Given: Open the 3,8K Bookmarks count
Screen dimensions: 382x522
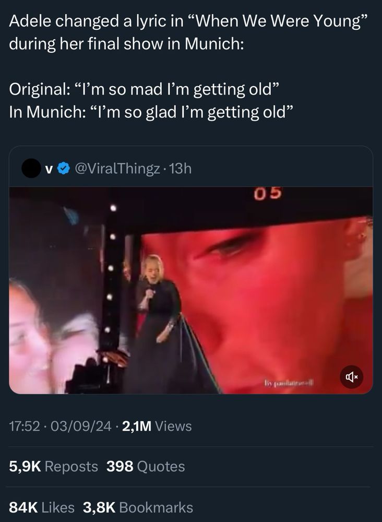Looking at the screenshot, I should click(x=138, y=507).
